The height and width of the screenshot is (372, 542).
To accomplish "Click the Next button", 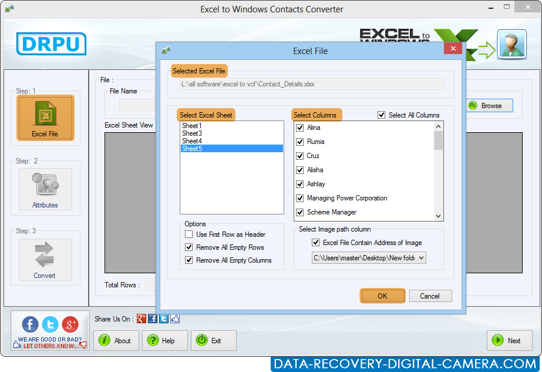I will pyautogui.click(x=510, y=340).
